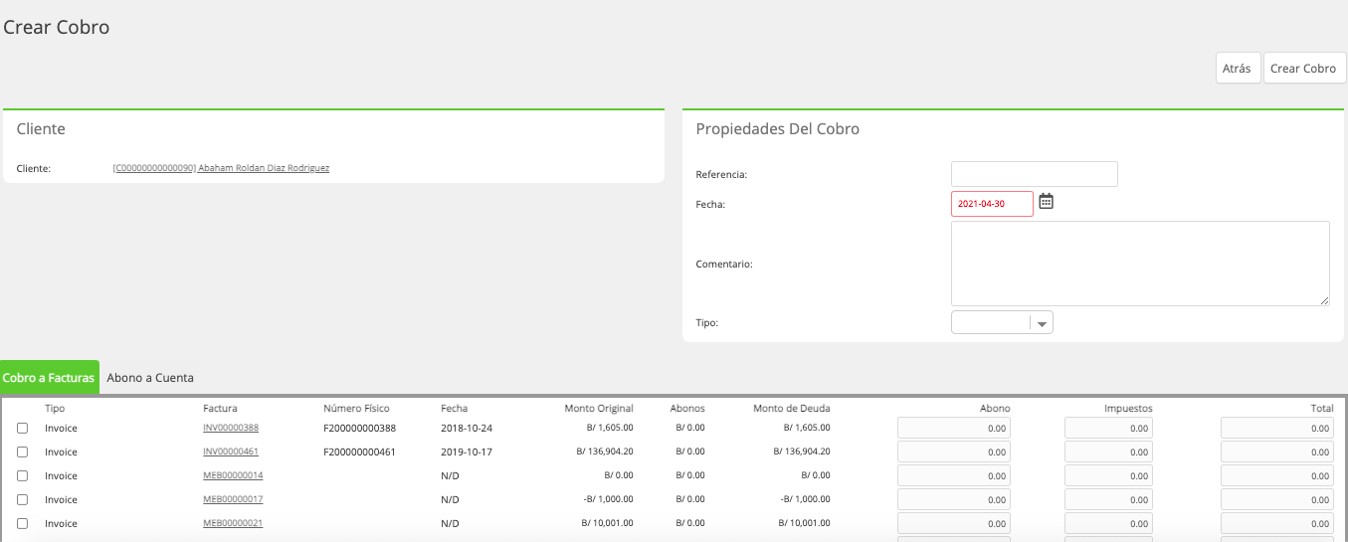Click physical number F200000000388
The image size is (1348, 542).
pos(359,428)
